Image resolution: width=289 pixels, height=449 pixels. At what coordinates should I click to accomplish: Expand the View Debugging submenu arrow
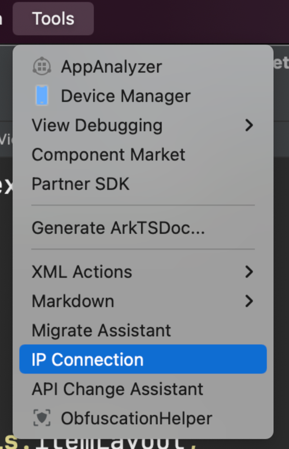(249, 126)
